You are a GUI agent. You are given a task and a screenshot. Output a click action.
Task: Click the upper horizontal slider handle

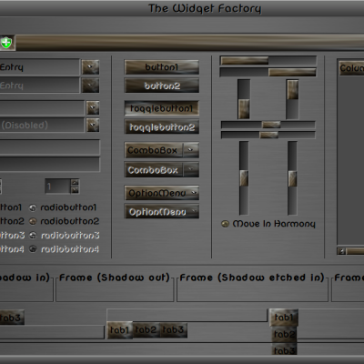point(271,125)
